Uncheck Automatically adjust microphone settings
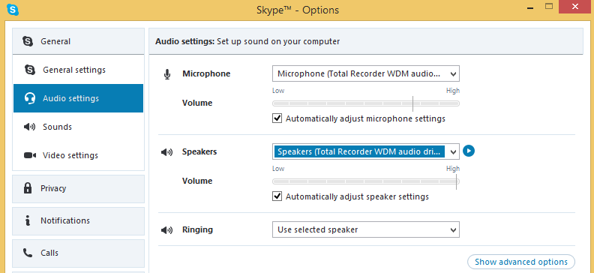Screen dimensions: 594x273 click(277, 118)
